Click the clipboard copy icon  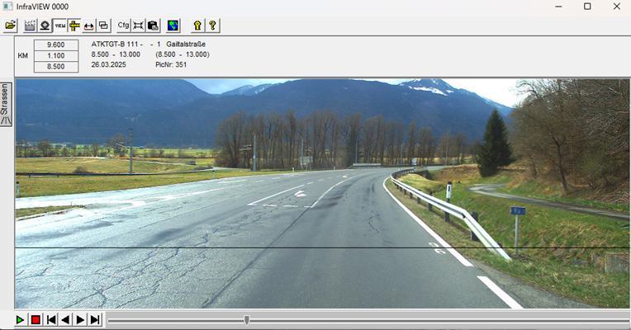pos(153,26)
